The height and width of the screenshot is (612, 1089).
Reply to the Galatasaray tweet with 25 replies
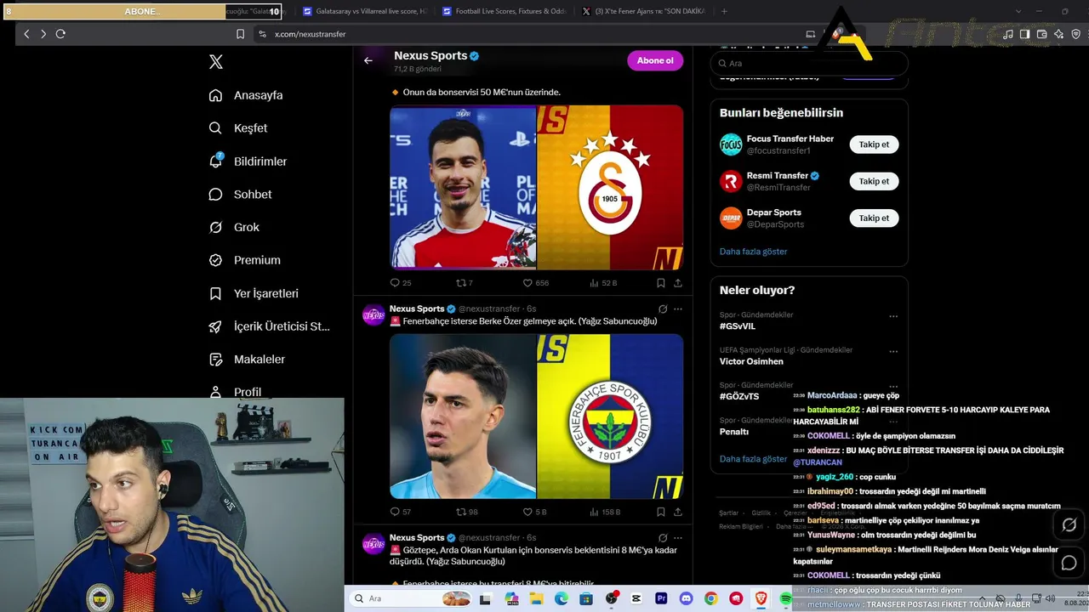pos(400,283)
